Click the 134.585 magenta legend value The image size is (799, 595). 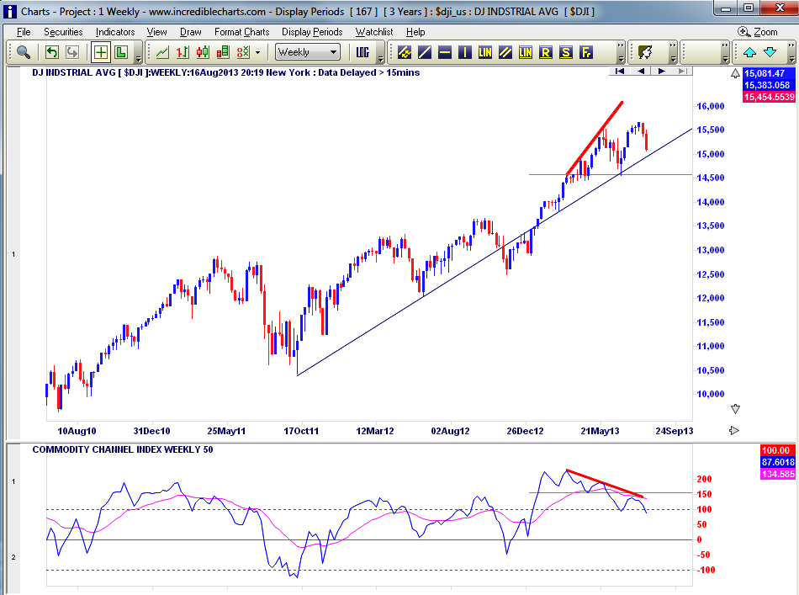click(778, 474)
